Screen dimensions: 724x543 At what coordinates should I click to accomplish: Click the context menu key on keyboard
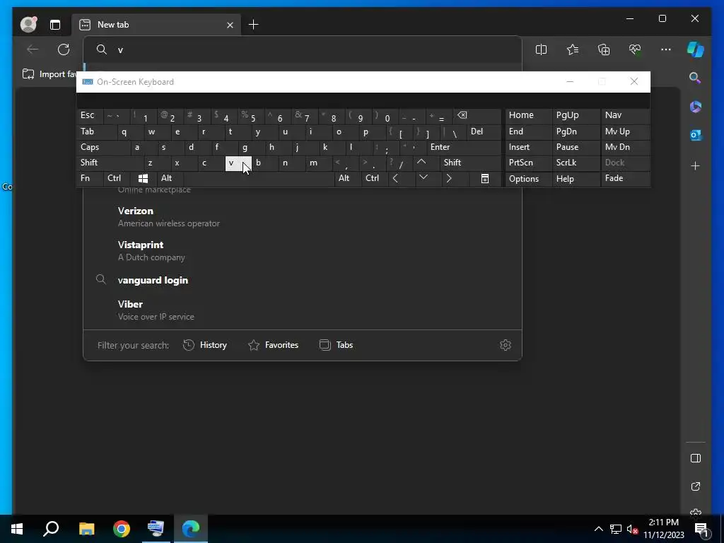pos(485,179)
